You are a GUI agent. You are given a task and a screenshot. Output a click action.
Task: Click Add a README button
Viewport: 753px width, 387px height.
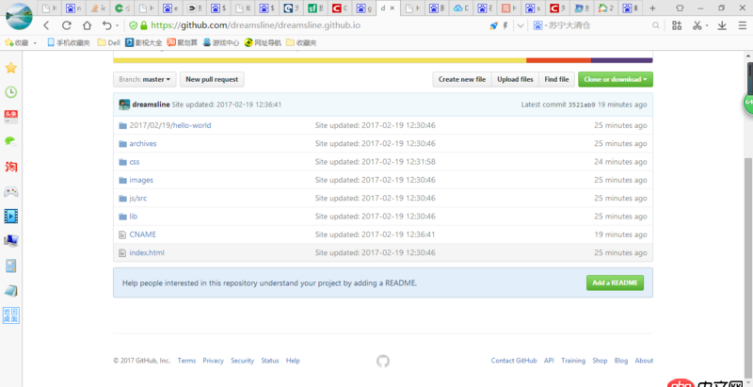click(615, 282)
